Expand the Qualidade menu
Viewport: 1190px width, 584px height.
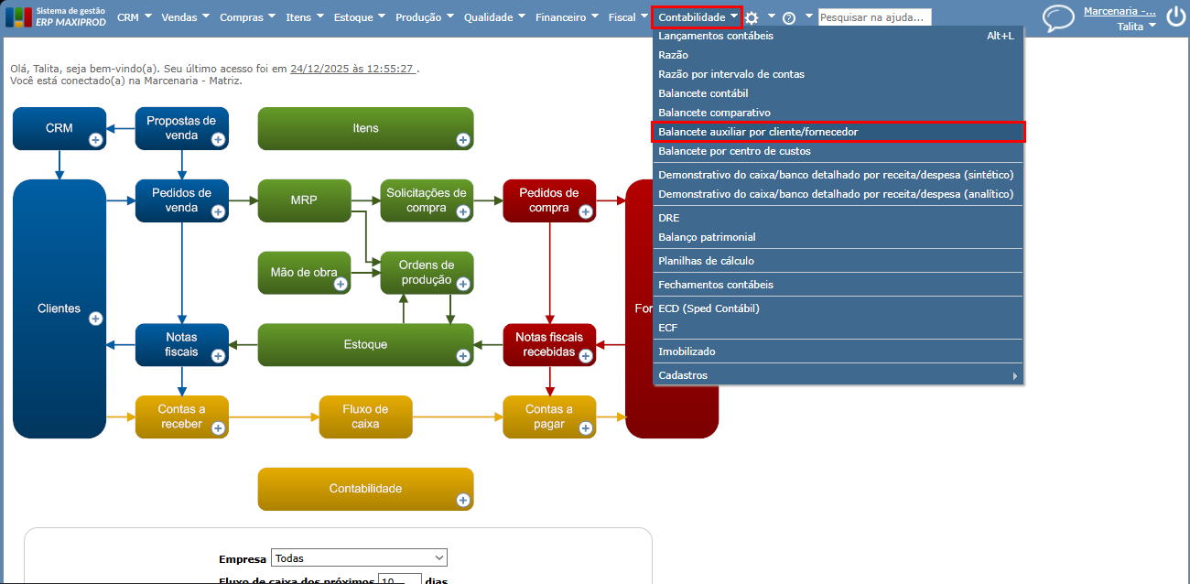click(495, 17)
